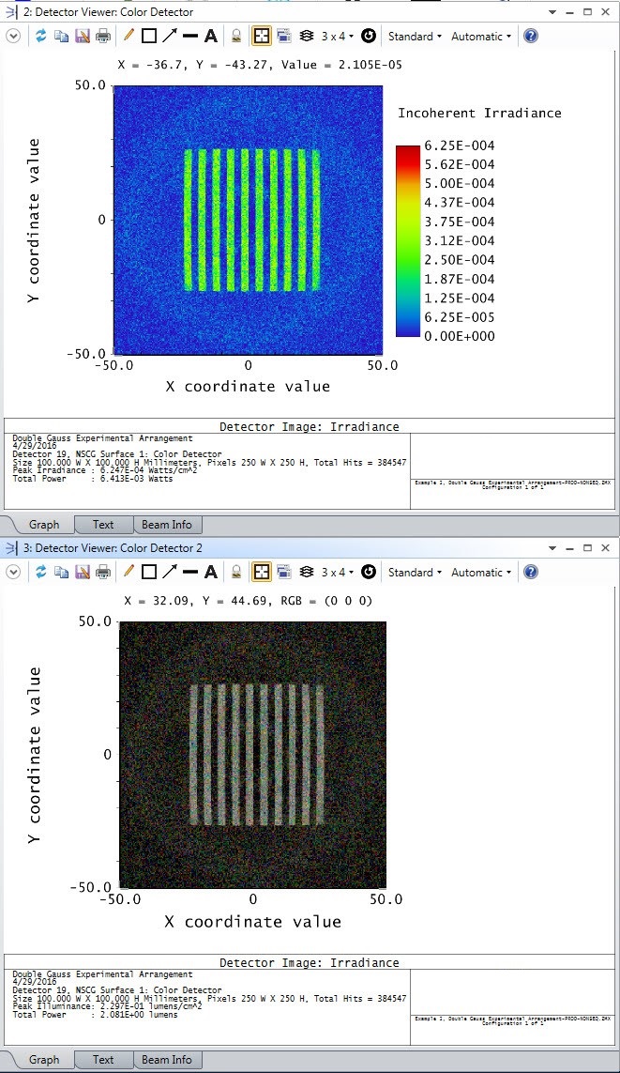620x1073 pixels.
Task: Click Peak Irradiance 6.247E-04 Watts/cm^2 text
Action: 107,471
